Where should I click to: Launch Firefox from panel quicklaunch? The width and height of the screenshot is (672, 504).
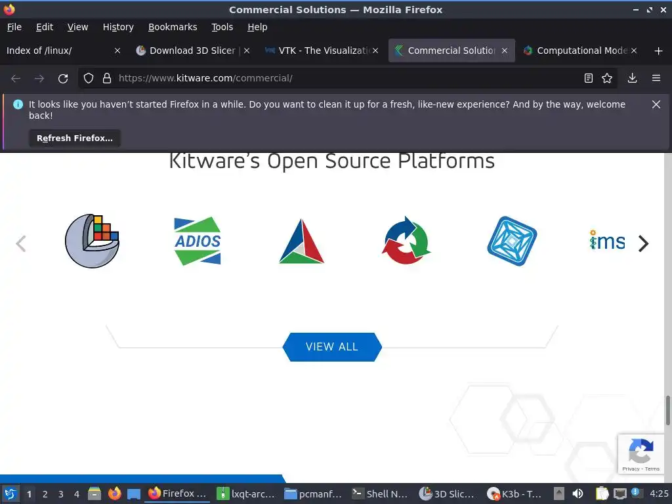coord(114,493)
